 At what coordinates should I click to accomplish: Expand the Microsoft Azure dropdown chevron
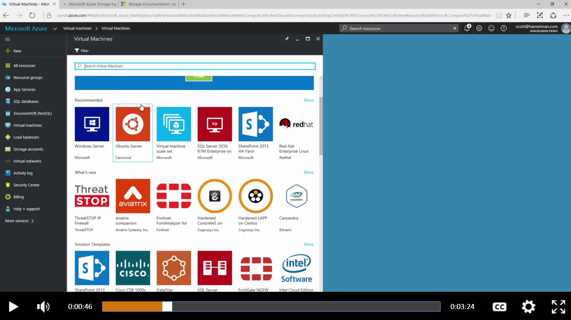point(55,29)
